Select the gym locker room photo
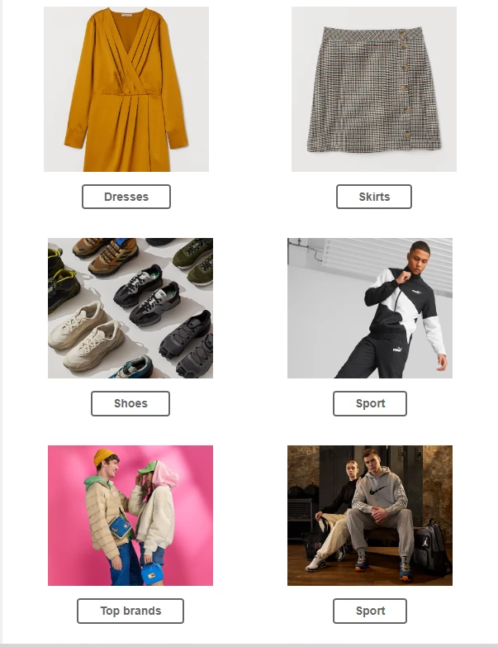Image resolution: width=498 pixels, height=647 pixels. tap(370, 516)
